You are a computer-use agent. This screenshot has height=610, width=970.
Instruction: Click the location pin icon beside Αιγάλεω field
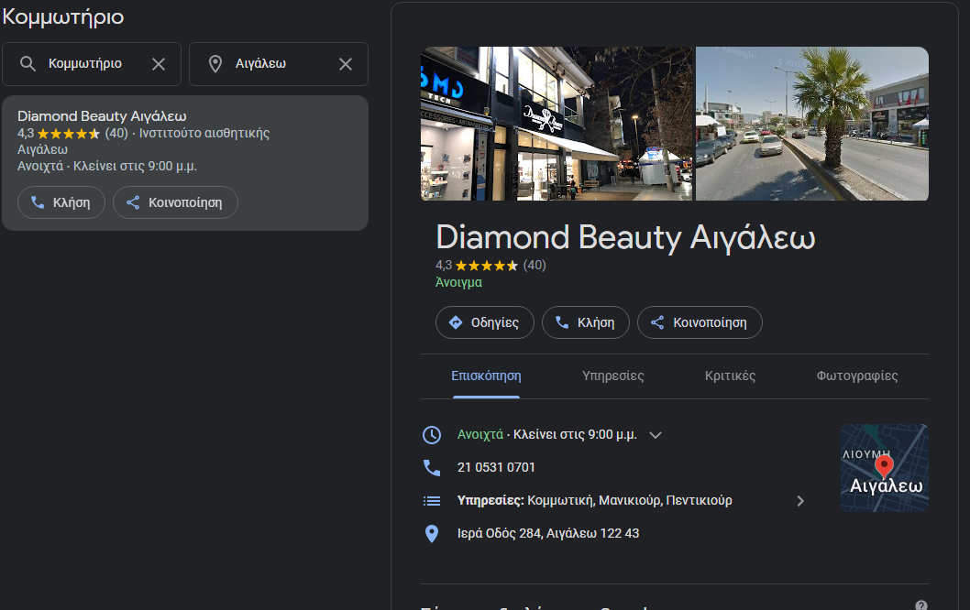point(215,64)
